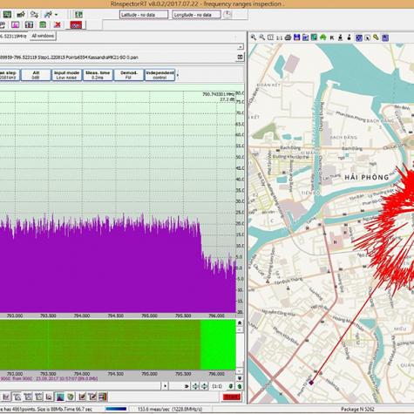Click the last blue icon on map toolbar
The image size is (414, 414).
(x=385, y=37)
